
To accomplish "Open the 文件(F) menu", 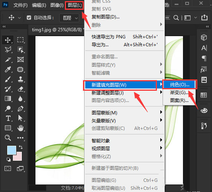I will (x=20, y=5).
